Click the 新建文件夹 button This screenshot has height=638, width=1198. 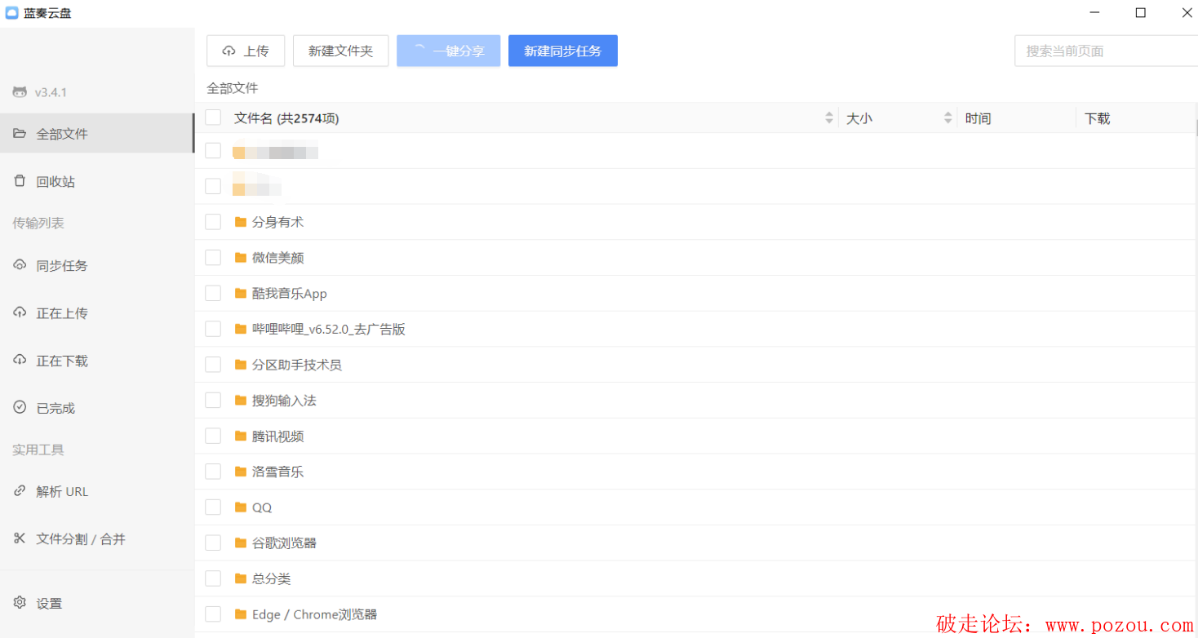(340, 51)
